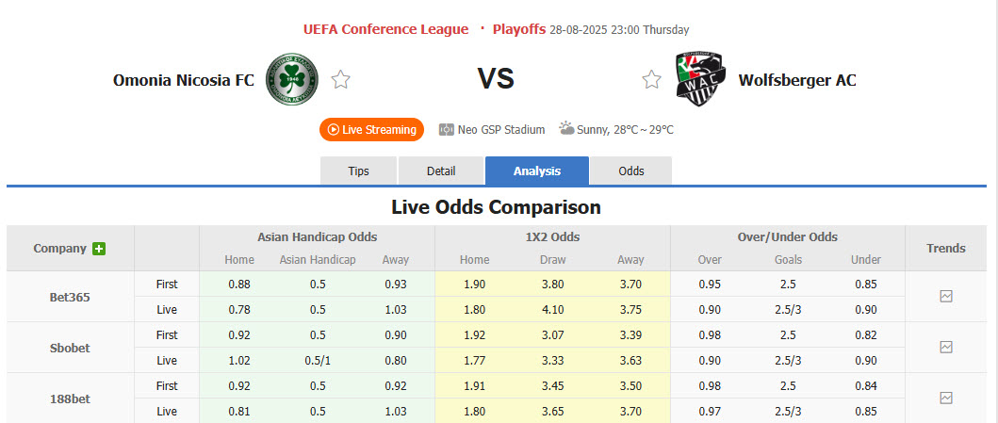The height and width of the screenshot is (423, 998).
Task: Click the Wolfsberger AC club logo
Action: coord(700,79)
